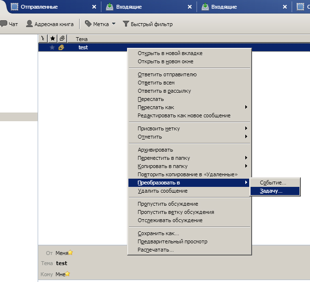Click Переслать menu entry

(189, 99)
